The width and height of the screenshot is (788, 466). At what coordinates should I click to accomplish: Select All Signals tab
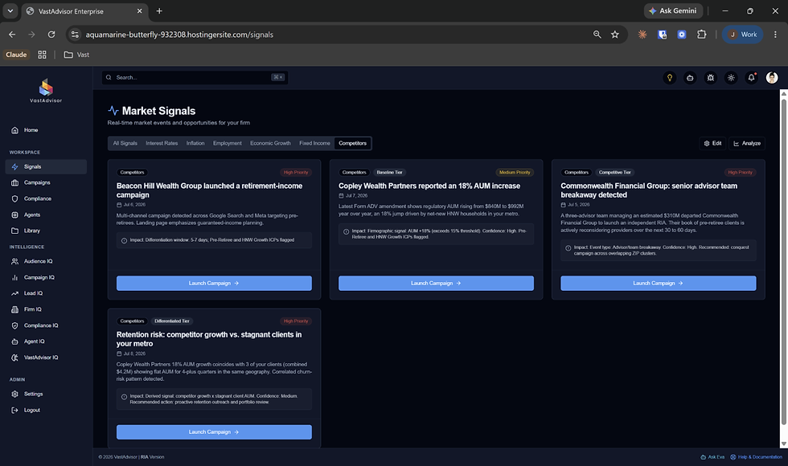125,143
